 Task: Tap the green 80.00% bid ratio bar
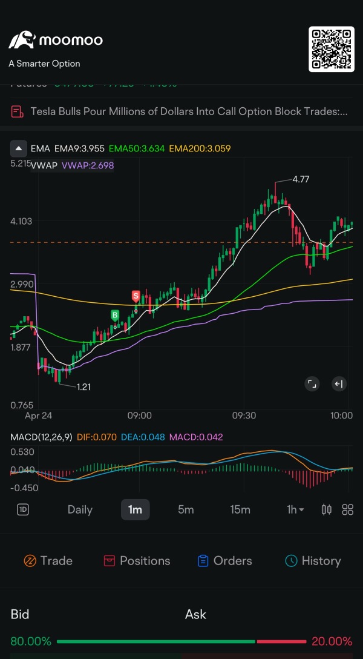[x=155, y=642]
